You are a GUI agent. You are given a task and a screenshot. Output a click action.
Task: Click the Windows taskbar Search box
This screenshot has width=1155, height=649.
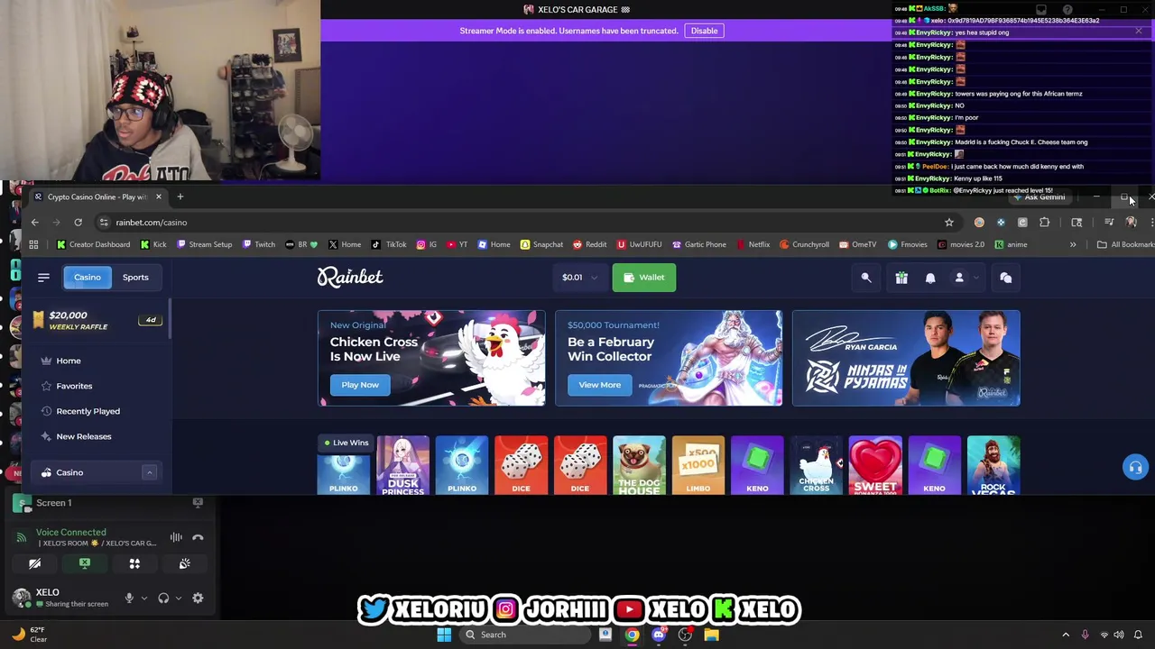pyautogui.click(x=523, y=635)
